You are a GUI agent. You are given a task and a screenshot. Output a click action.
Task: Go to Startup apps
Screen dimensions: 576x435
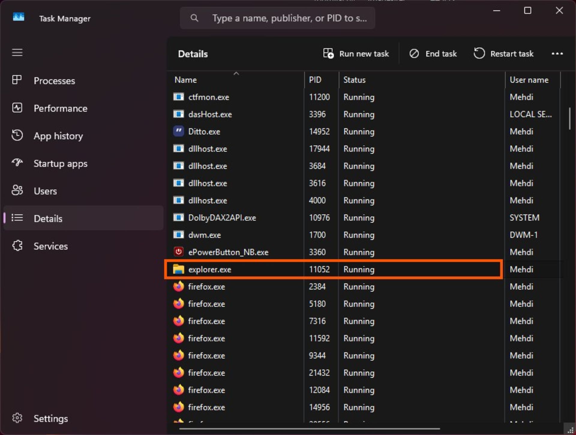60,163
